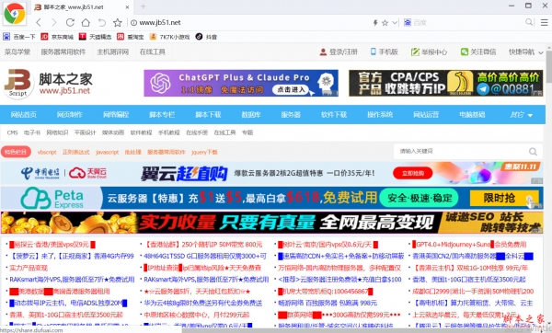Screen dimensions: 552x333
Task: Close the jb51.net tab
Action: tap(127, 6)
